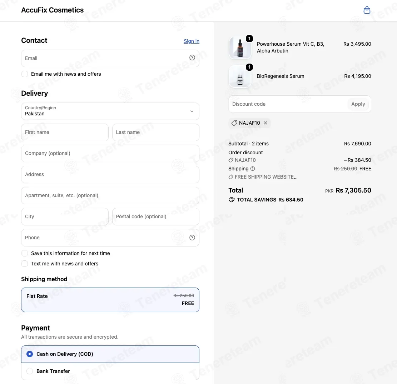Screen dimensions: 397x384
Task: Check Email me with news and offers
Action: (x=25, y=74)
